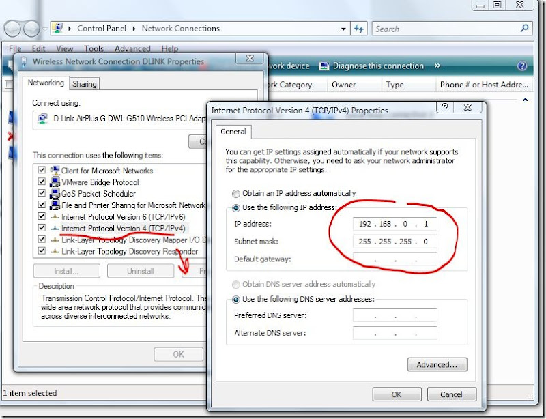Click OK in Wireless Network Connection Properties

[x=179, y=354]
